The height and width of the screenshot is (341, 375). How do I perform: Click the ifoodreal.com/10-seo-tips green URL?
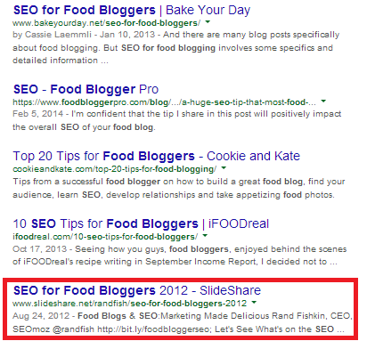coord(105,237)
